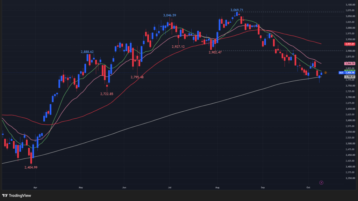This screenshot has width=358, height=201.
Task: Click the 2,404.99 low price annotation
Action: pyautogui.click(x=31, y=167)
